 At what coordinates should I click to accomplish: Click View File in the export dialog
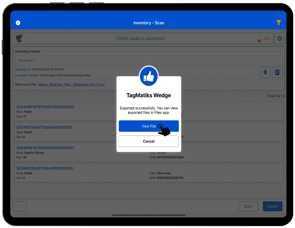point(149,126)
